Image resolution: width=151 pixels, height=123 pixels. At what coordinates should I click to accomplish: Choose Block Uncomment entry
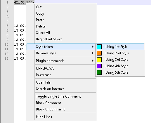(x=61, y=109)
